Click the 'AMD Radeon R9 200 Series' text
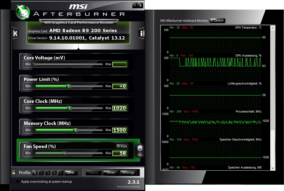The width and height of the screenshot is (284, 191). click(83, 30)
